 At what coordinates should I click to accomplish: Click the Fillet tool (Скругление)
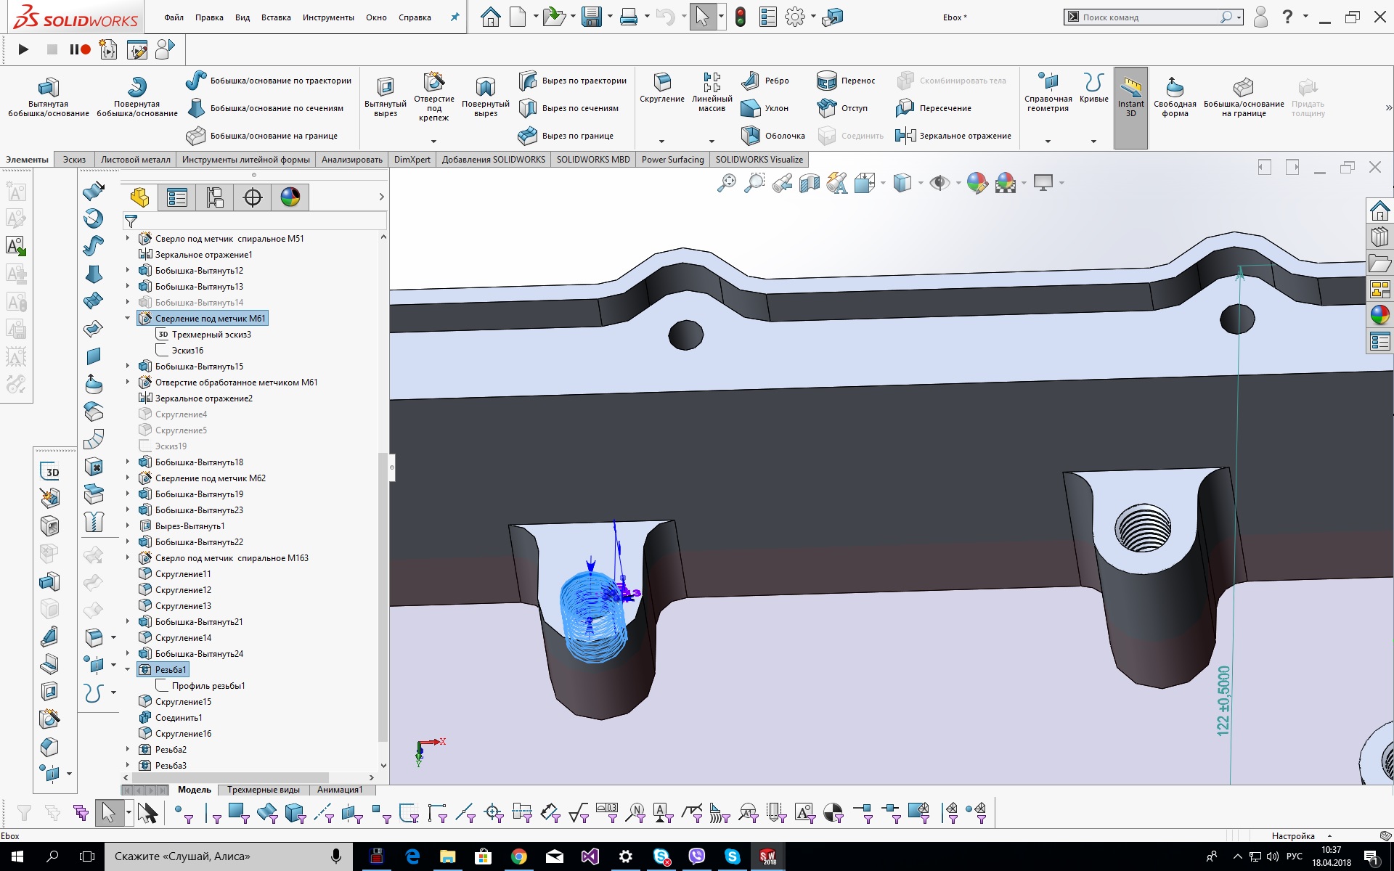pyautogui.click(x=662, y=89)
